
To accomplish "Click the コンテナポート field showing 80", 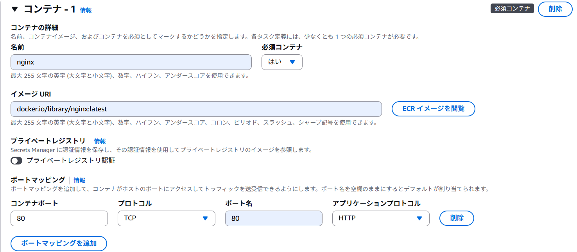I will [59, 218].
